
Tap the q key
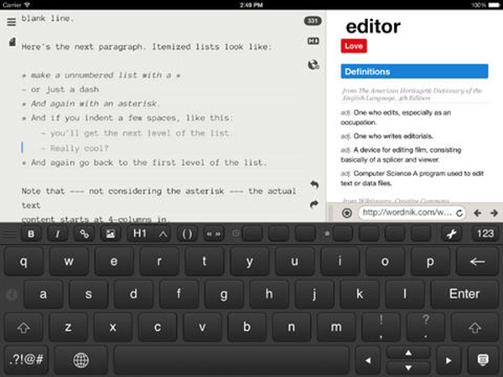[23, 261]
